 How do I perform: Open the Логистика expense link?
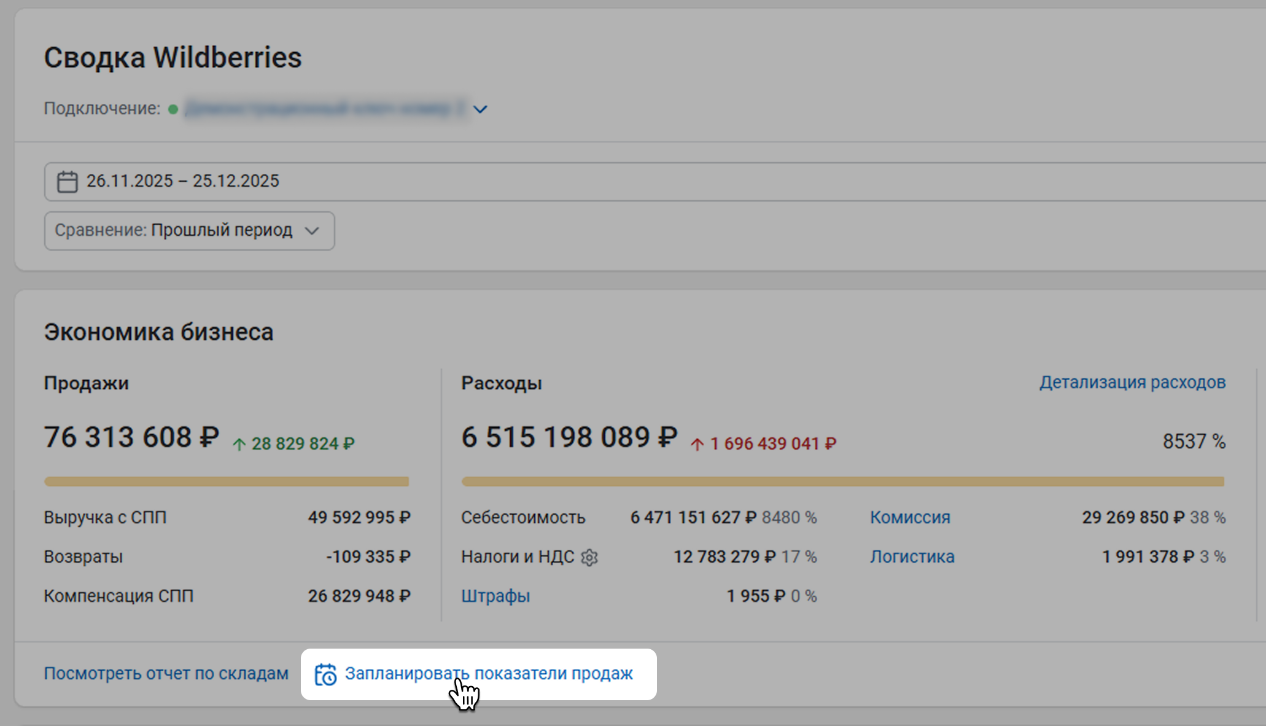(x=912, y=556)
